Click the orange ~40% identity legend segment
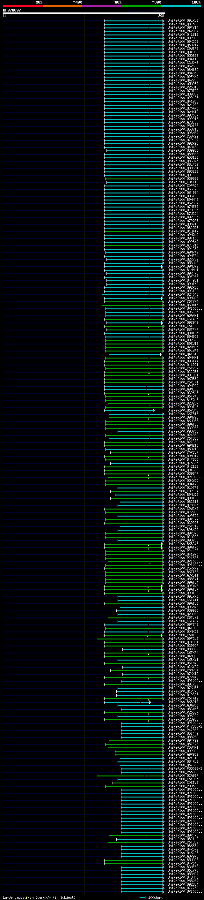 click(62, 6)
